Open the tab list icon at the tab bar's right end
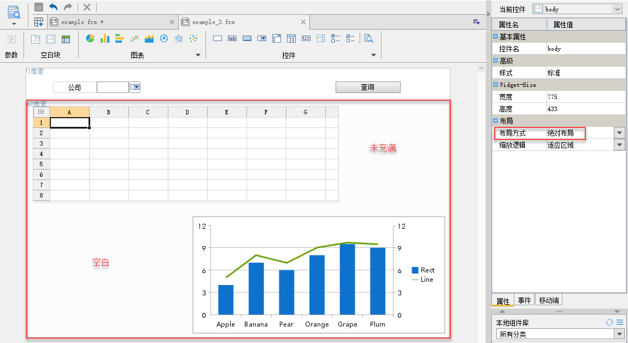 pos(476,22)
